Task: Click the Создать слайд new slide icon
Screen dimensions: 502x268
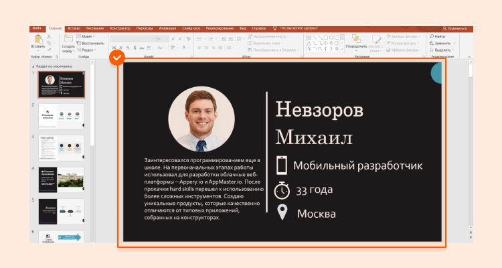Action: click(x=68, y=39)
